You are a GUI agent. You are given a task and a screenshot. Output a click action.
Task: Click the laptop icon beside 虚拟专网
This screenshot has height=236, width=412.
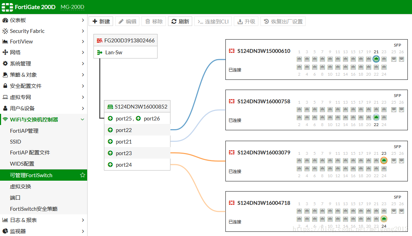5,97
